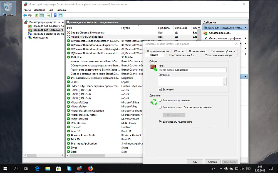Click the Create rule icon in Actions pane
The height and width of the screenshot is (173, 278).
click(x=205, y=33)
